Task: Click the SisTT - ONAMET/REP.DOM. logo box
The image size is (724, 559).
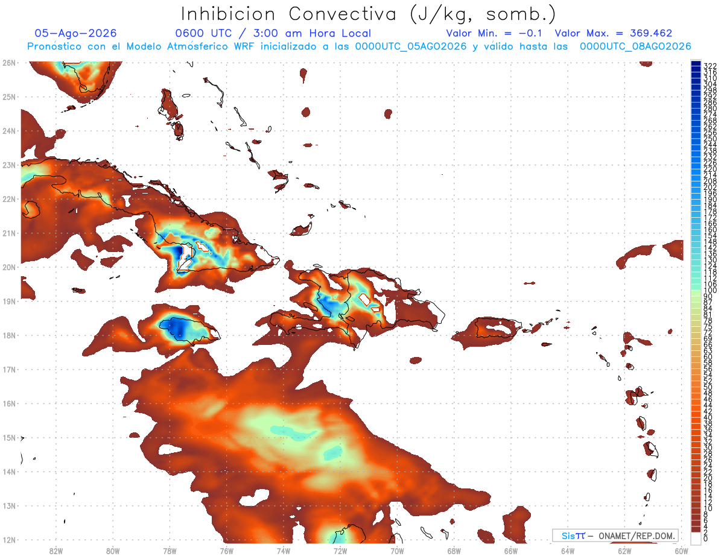Action: [x=615, y=535]
